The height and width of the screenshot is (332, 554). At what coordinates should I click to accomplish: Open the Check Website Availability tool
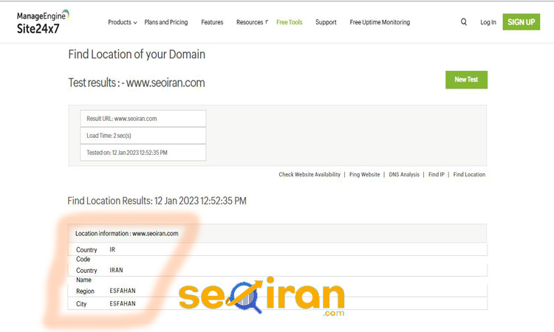(310, 174)
